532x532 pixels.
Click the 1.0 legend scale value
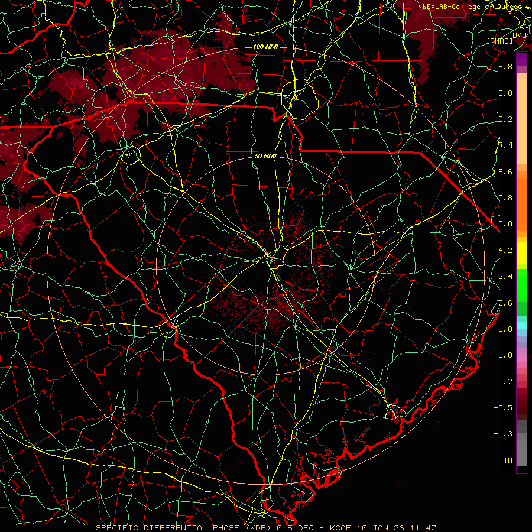(505, 355)
